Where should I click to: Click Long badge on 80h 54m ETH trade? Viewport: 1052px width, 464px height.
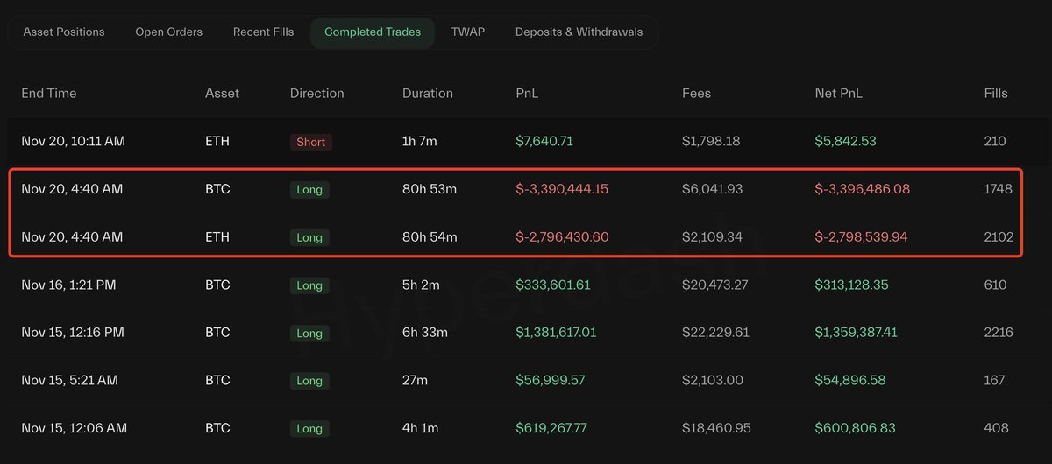[x=309, y=237]
